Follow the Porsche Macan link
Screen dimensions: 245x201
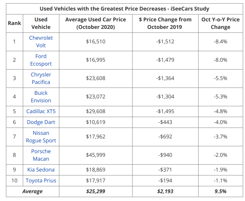pos(41,155)
